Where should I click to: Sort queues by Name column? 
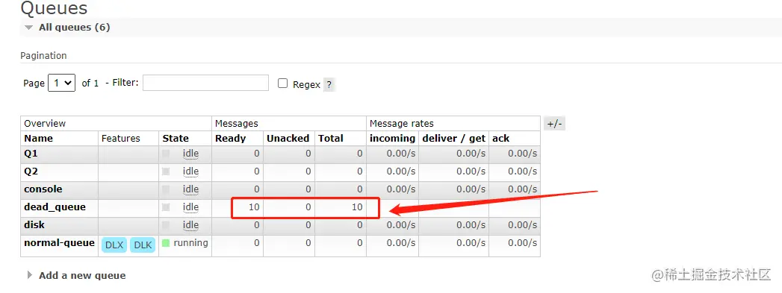pyautogui.click(x=38, y=138)
